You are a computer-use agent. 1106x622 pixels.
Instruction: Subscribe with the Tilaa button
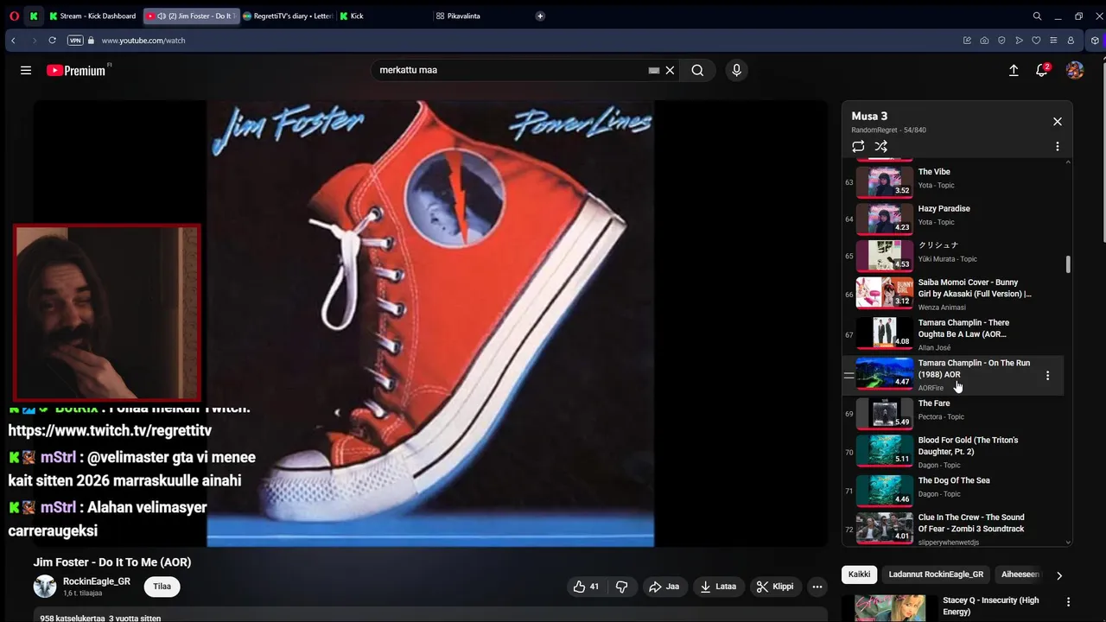click(162, 587)
